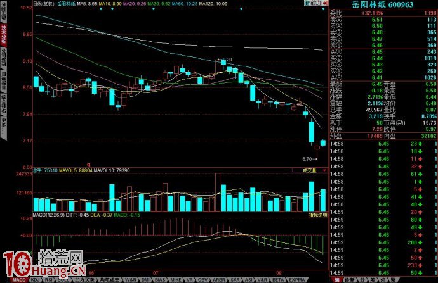The width and height of the screenshot is (438, 283).
Task: Open the 诊断 tab under trade list
Action: pyautogui.click(x=350, y=280)
